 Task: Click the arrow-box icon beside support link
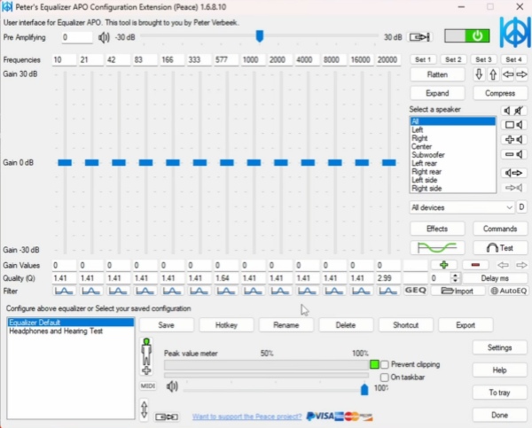tap(167, 416)
